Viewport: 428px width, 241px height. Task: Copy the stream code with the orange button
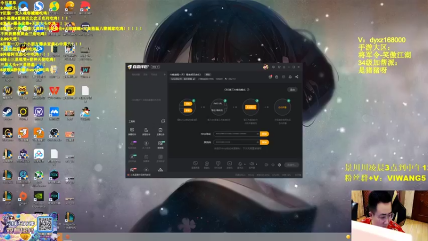tap(264, 142)
